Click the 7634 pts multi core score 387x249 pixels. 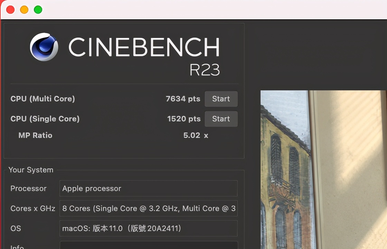click(183, 99)
